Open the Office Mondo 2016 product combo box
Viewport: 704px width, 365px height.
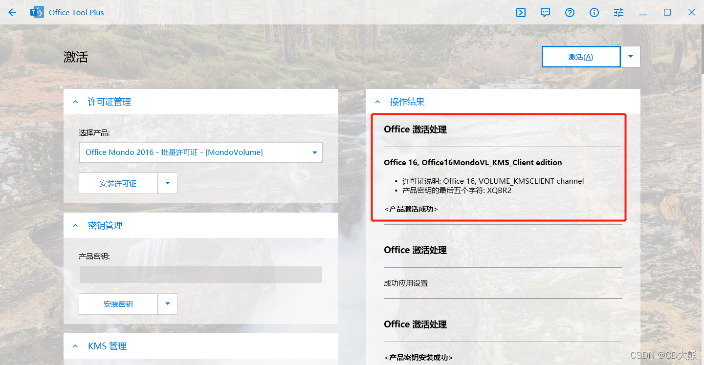point(201,152)
